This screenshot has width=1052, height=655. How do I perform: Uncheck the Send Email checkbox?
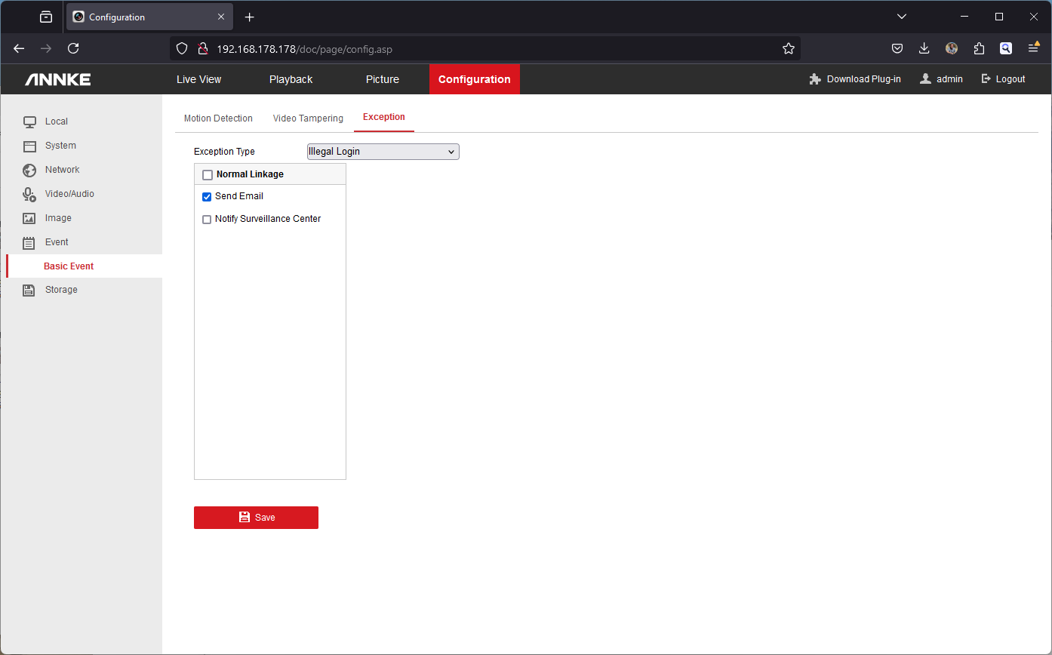207,197
